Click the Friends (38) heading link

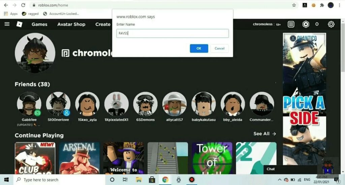32,84
